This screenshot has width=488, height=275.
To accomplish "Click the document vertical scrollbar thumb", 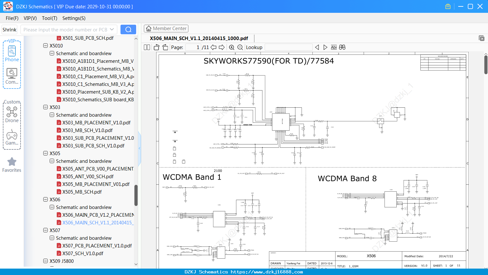I will [486, 65].
